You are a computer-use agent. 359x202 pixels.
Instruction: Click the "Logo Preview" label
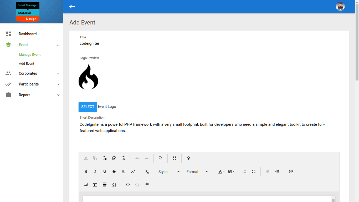click(x=89, y=58)
